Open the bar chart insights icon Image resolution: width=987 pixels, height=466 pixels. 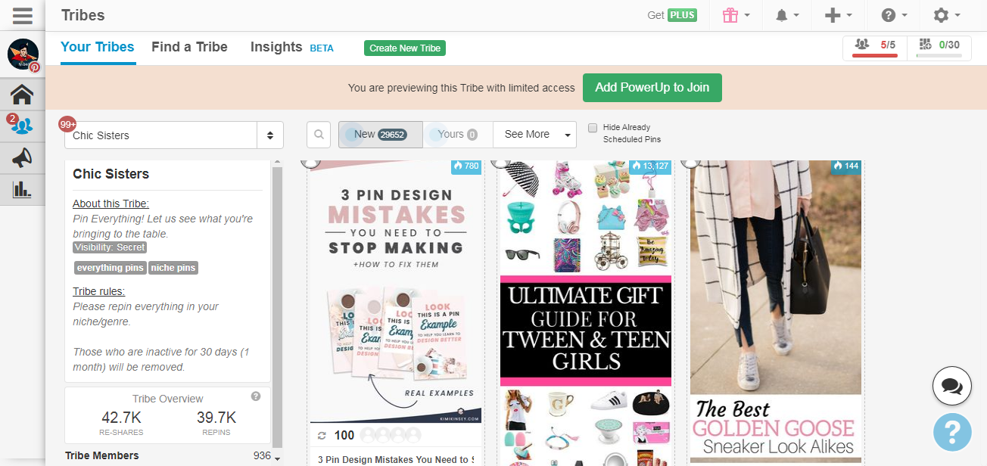pos(22,188)
